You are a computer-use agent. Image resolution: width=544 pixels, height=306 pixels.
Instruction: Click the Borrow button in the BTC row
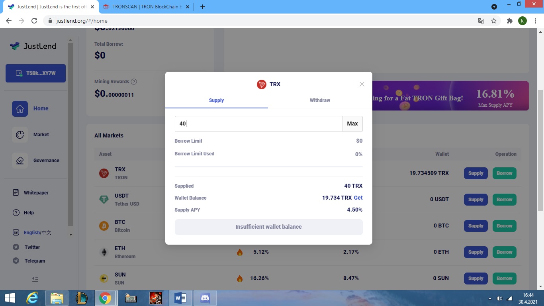pyautogui.click(x=505, y=226)
